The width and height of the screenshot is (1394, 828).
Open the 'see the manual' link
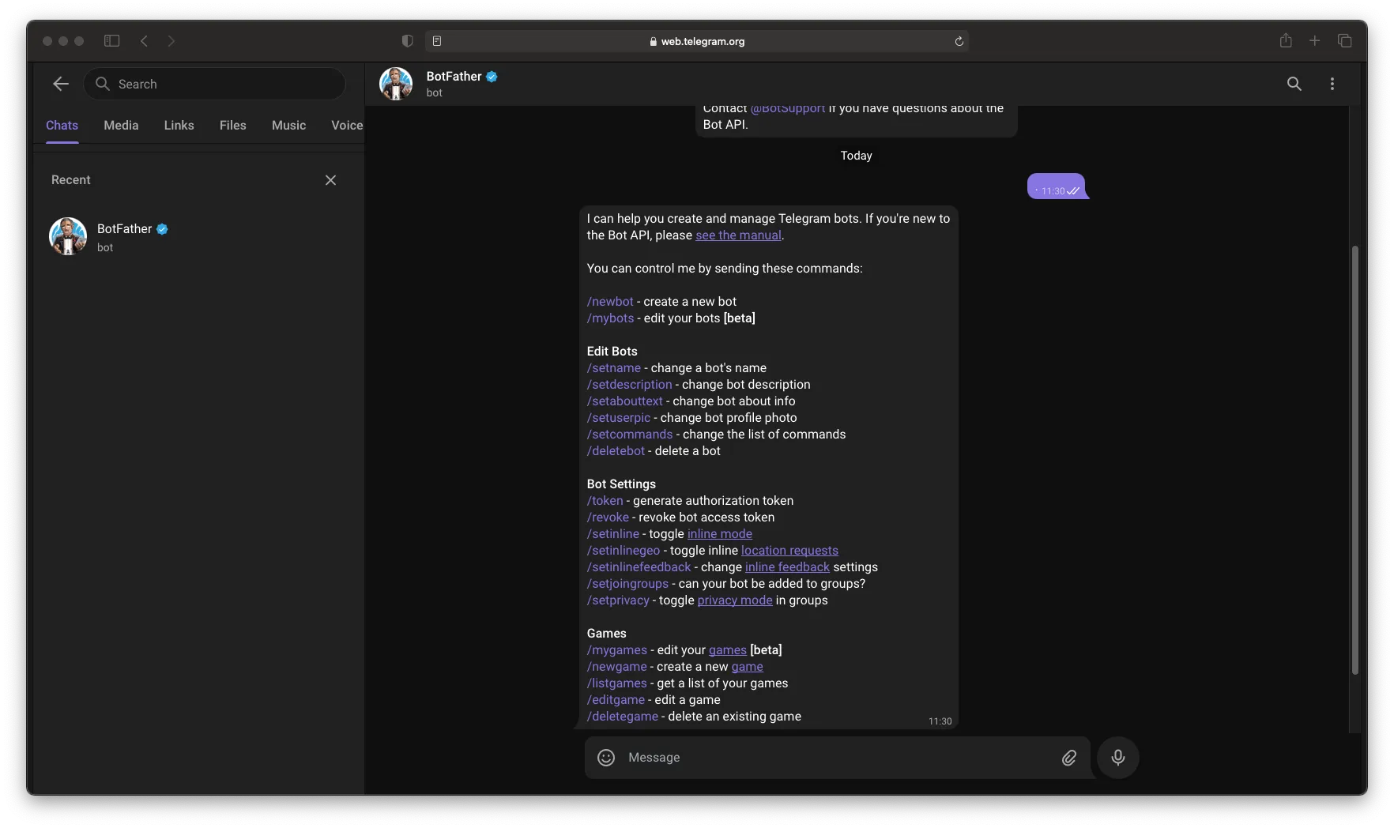click(738, 235)
